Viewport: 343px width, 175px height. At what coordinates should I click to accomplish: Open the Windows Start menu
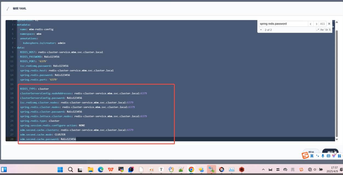click(x=60, y=170)
